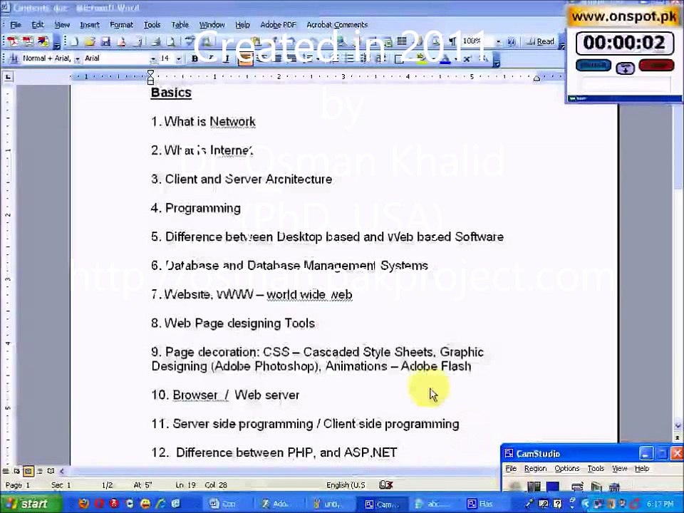Click the CamStudio blue stop button
This screenshot has width=684, height=513.
tap(553, 487)
